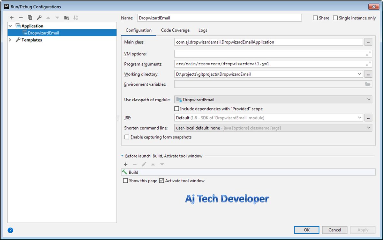The width and height of the screenshot is (383, 240).
Task: Check Include dependencies with Provided scope
Action: click(x=176, y=109)
